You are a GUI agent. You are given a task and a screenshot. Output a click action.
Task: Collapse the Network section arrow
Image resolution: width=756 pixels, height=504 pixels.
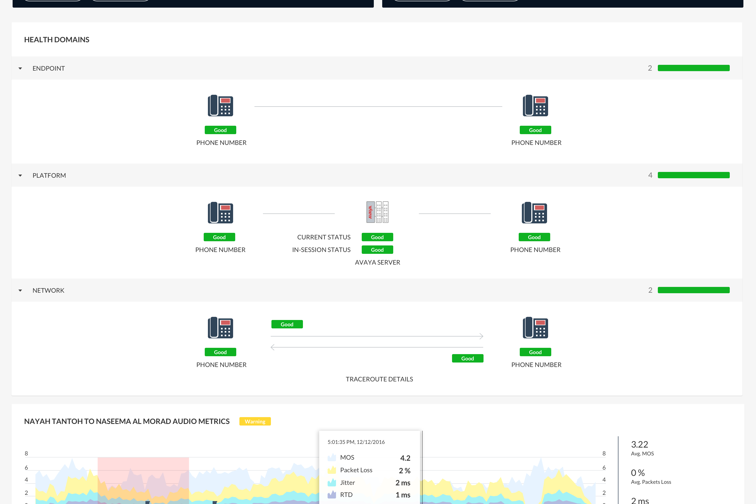pos(20,291)
